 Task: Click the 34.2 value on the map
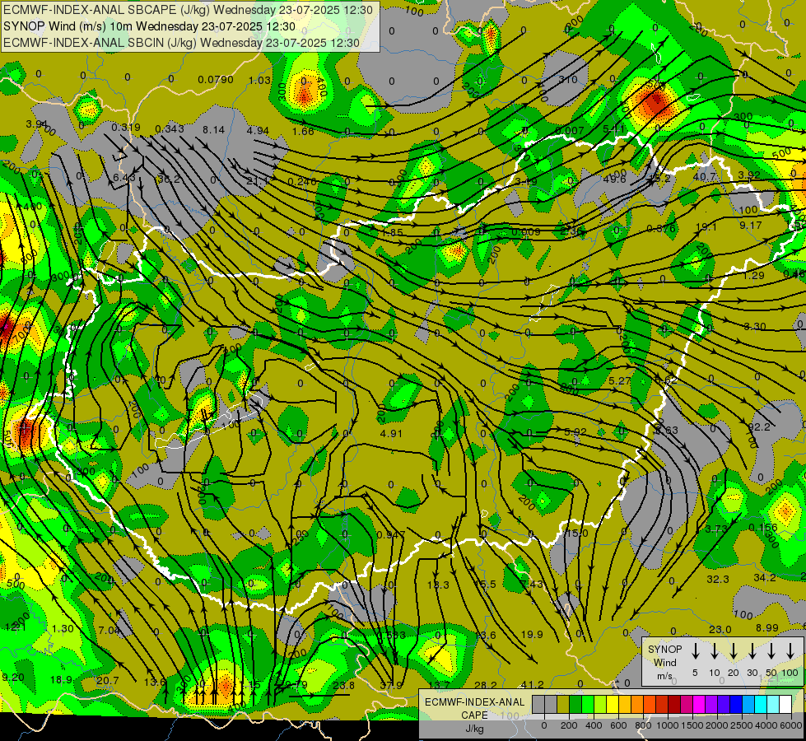coord(765,578)
